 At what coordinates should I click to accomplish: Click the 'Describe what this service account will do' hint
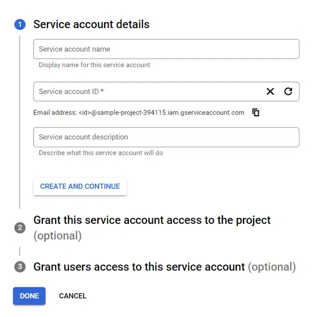101,153
